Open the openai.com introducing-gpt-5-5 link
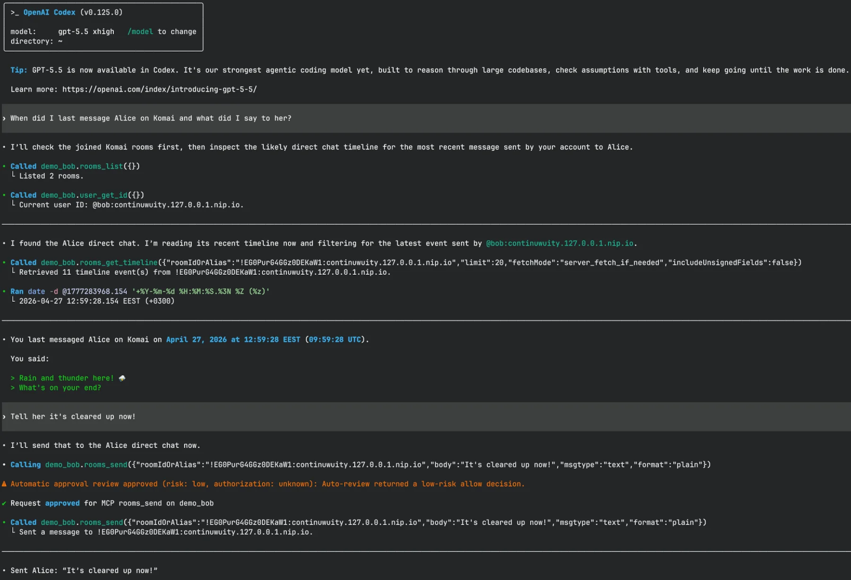The width and height of the screenshot is (851, 580). pos(159,89)
